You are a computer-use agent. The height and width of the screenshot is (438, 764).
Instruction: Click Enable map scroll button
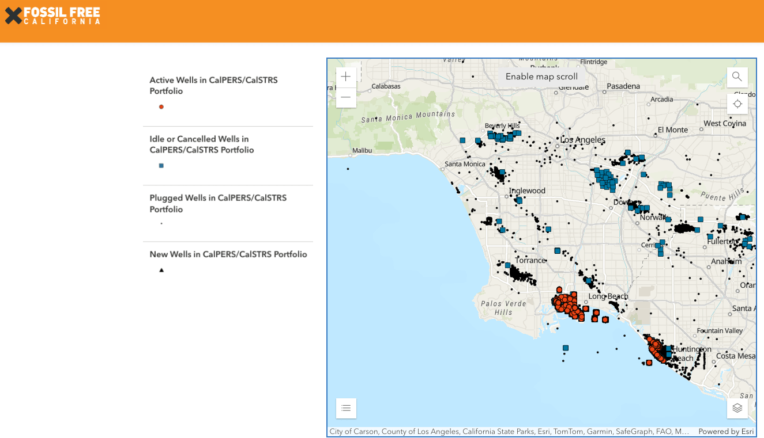coord(541,77)
